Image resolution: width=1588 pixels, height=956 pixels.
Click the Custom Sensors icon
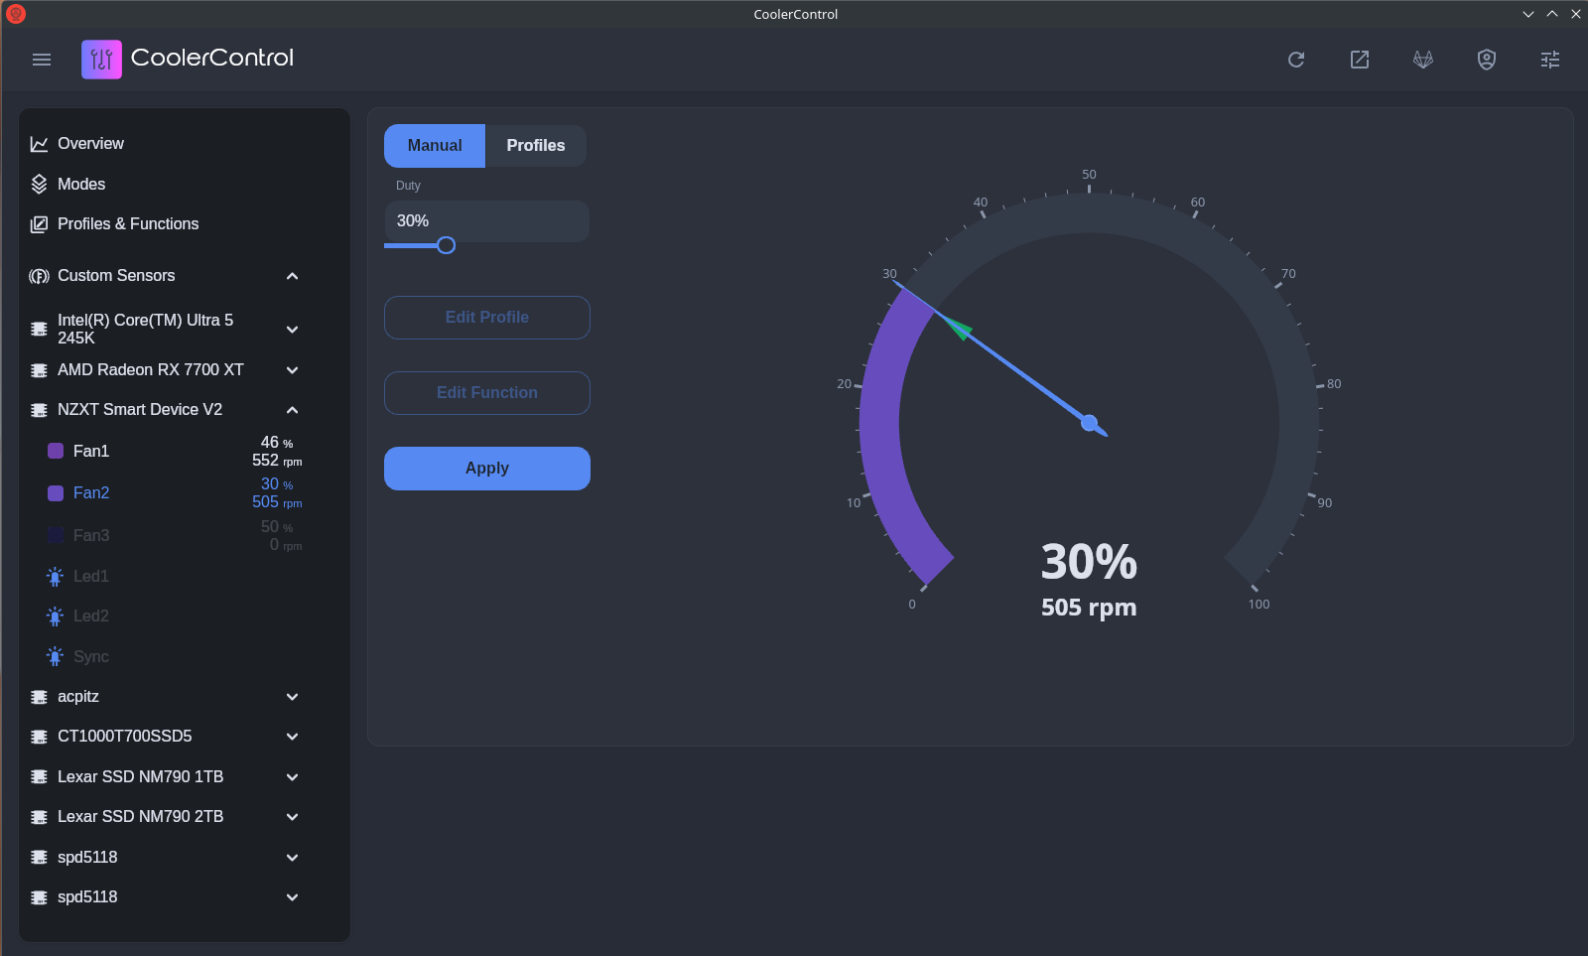40,276
